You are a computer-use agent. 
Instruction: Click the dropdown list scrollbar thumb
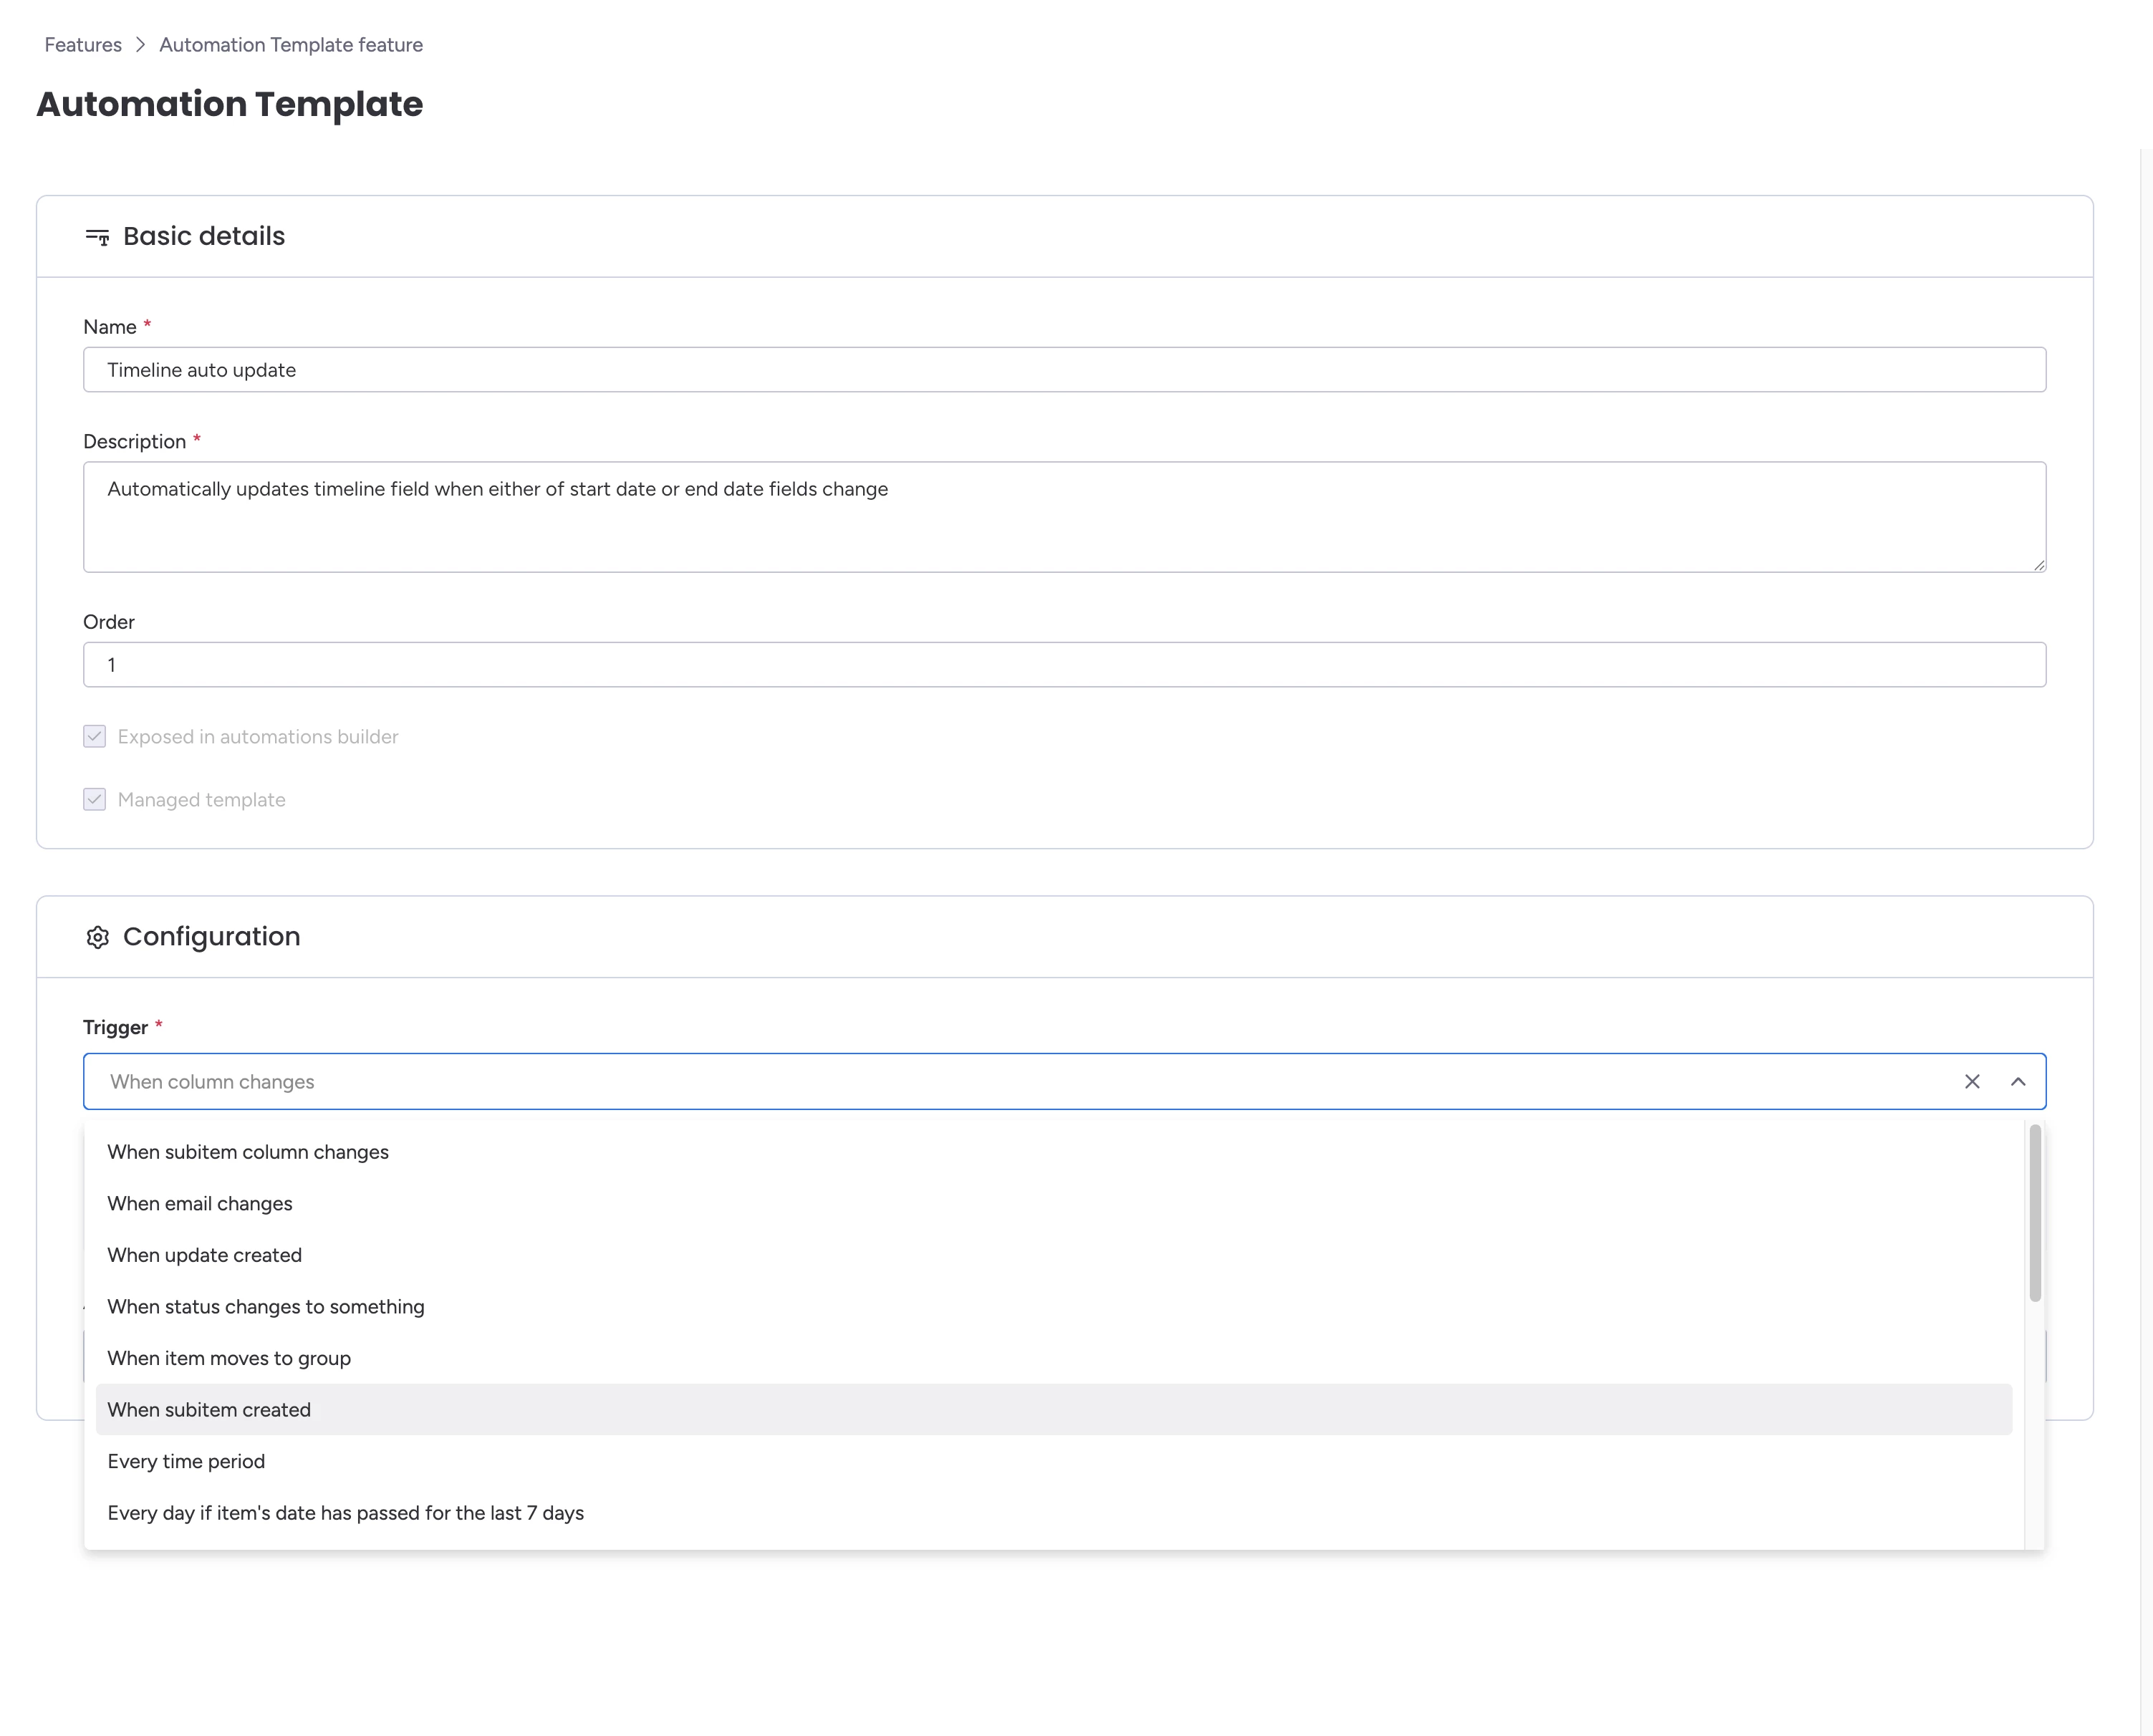[x=2034, y=1212]
